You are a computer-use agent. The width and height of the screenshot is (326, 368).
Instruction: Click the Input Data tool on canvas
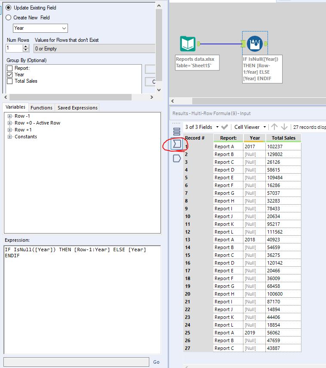(x=188, y=44)
